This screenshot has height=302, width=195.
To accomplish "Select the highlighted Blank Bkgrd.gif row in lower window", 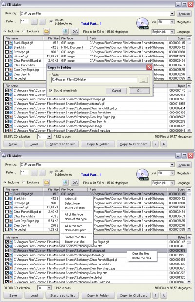I will 96,194.
